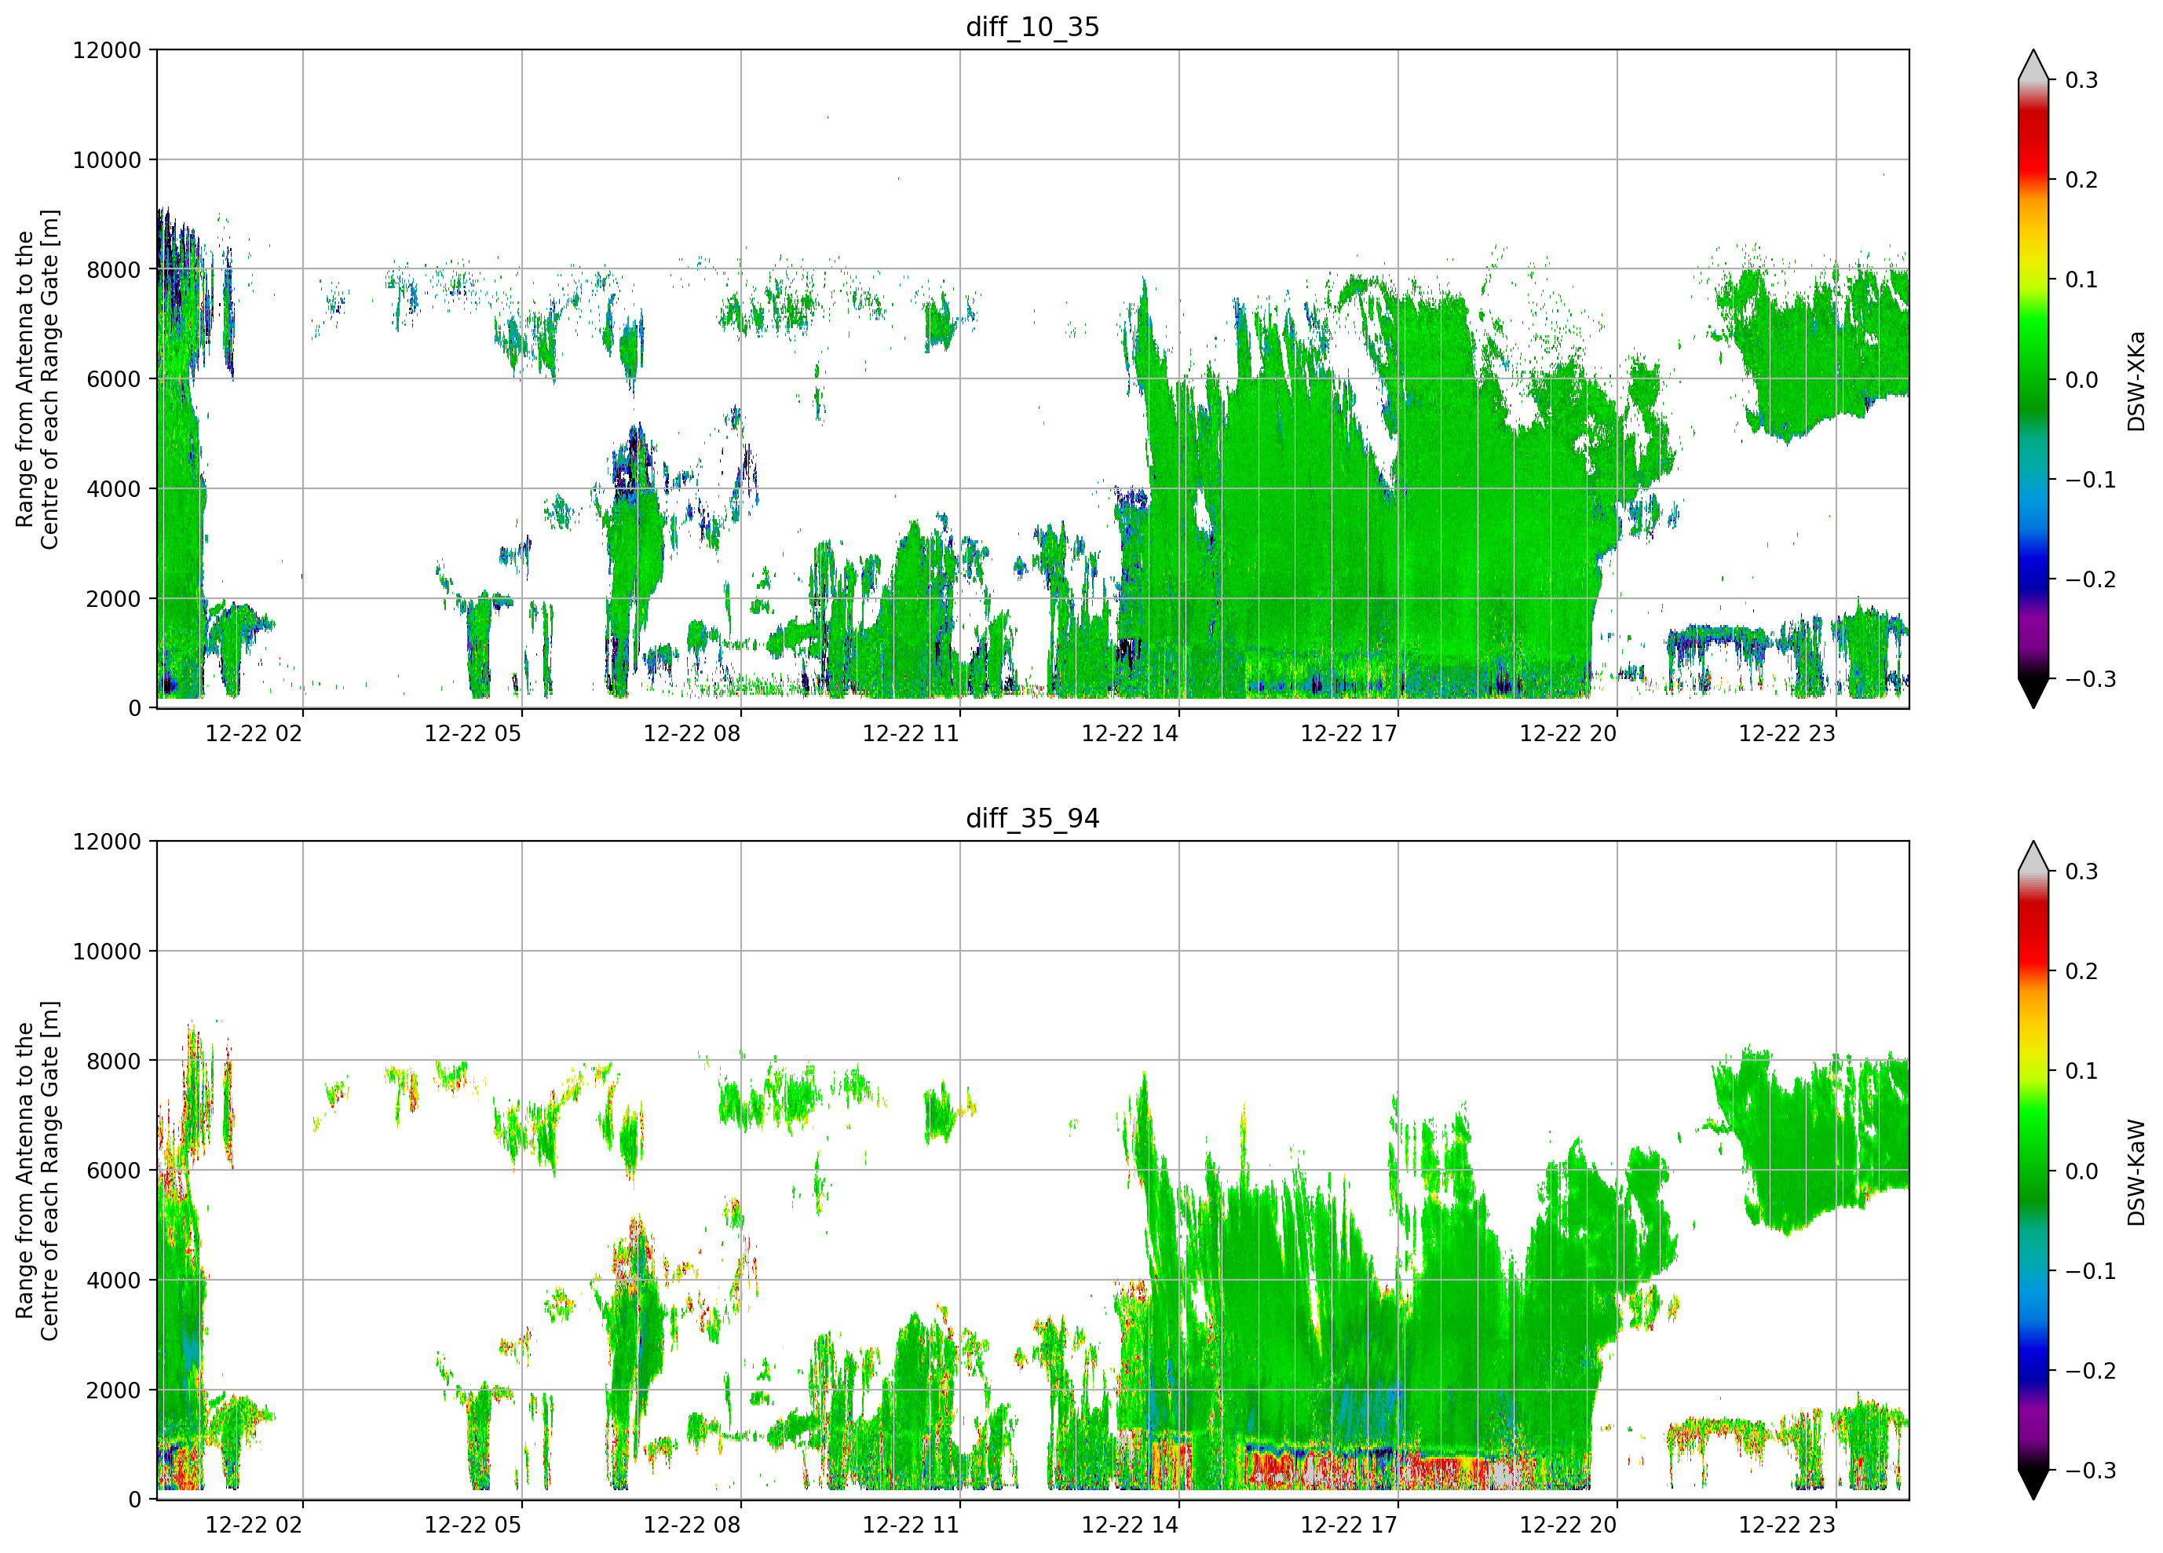Click the 6000 y-tick on the bottom plot
Screen dimensions: 2163x1553
tap(114, 1171)
